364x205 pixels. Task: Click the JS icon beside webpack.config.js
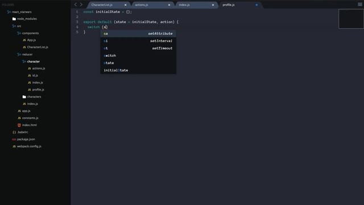14,146
